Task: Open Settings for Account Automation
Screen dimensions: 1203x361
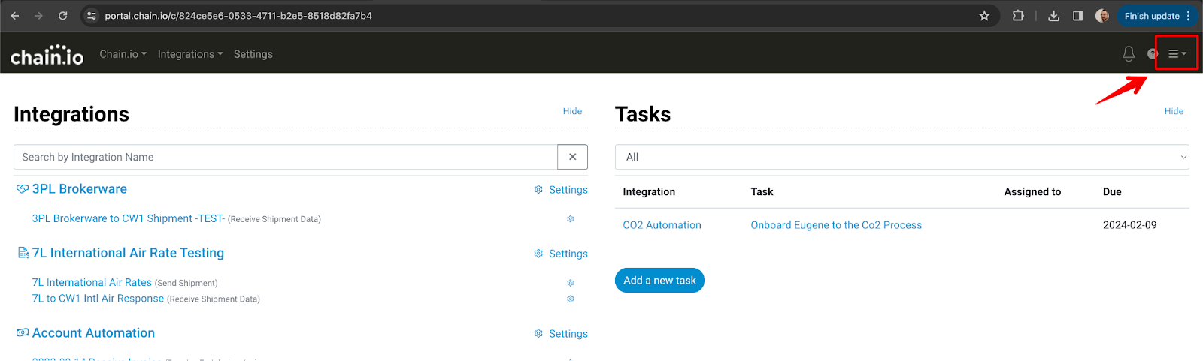Action: tap(561, 334)
